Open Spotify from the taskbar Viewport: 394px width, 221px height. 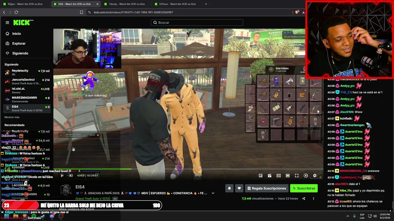34,216
